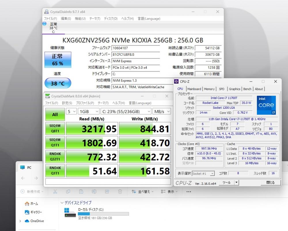Switch to the About tab in CPU-Z

[259, 89]
